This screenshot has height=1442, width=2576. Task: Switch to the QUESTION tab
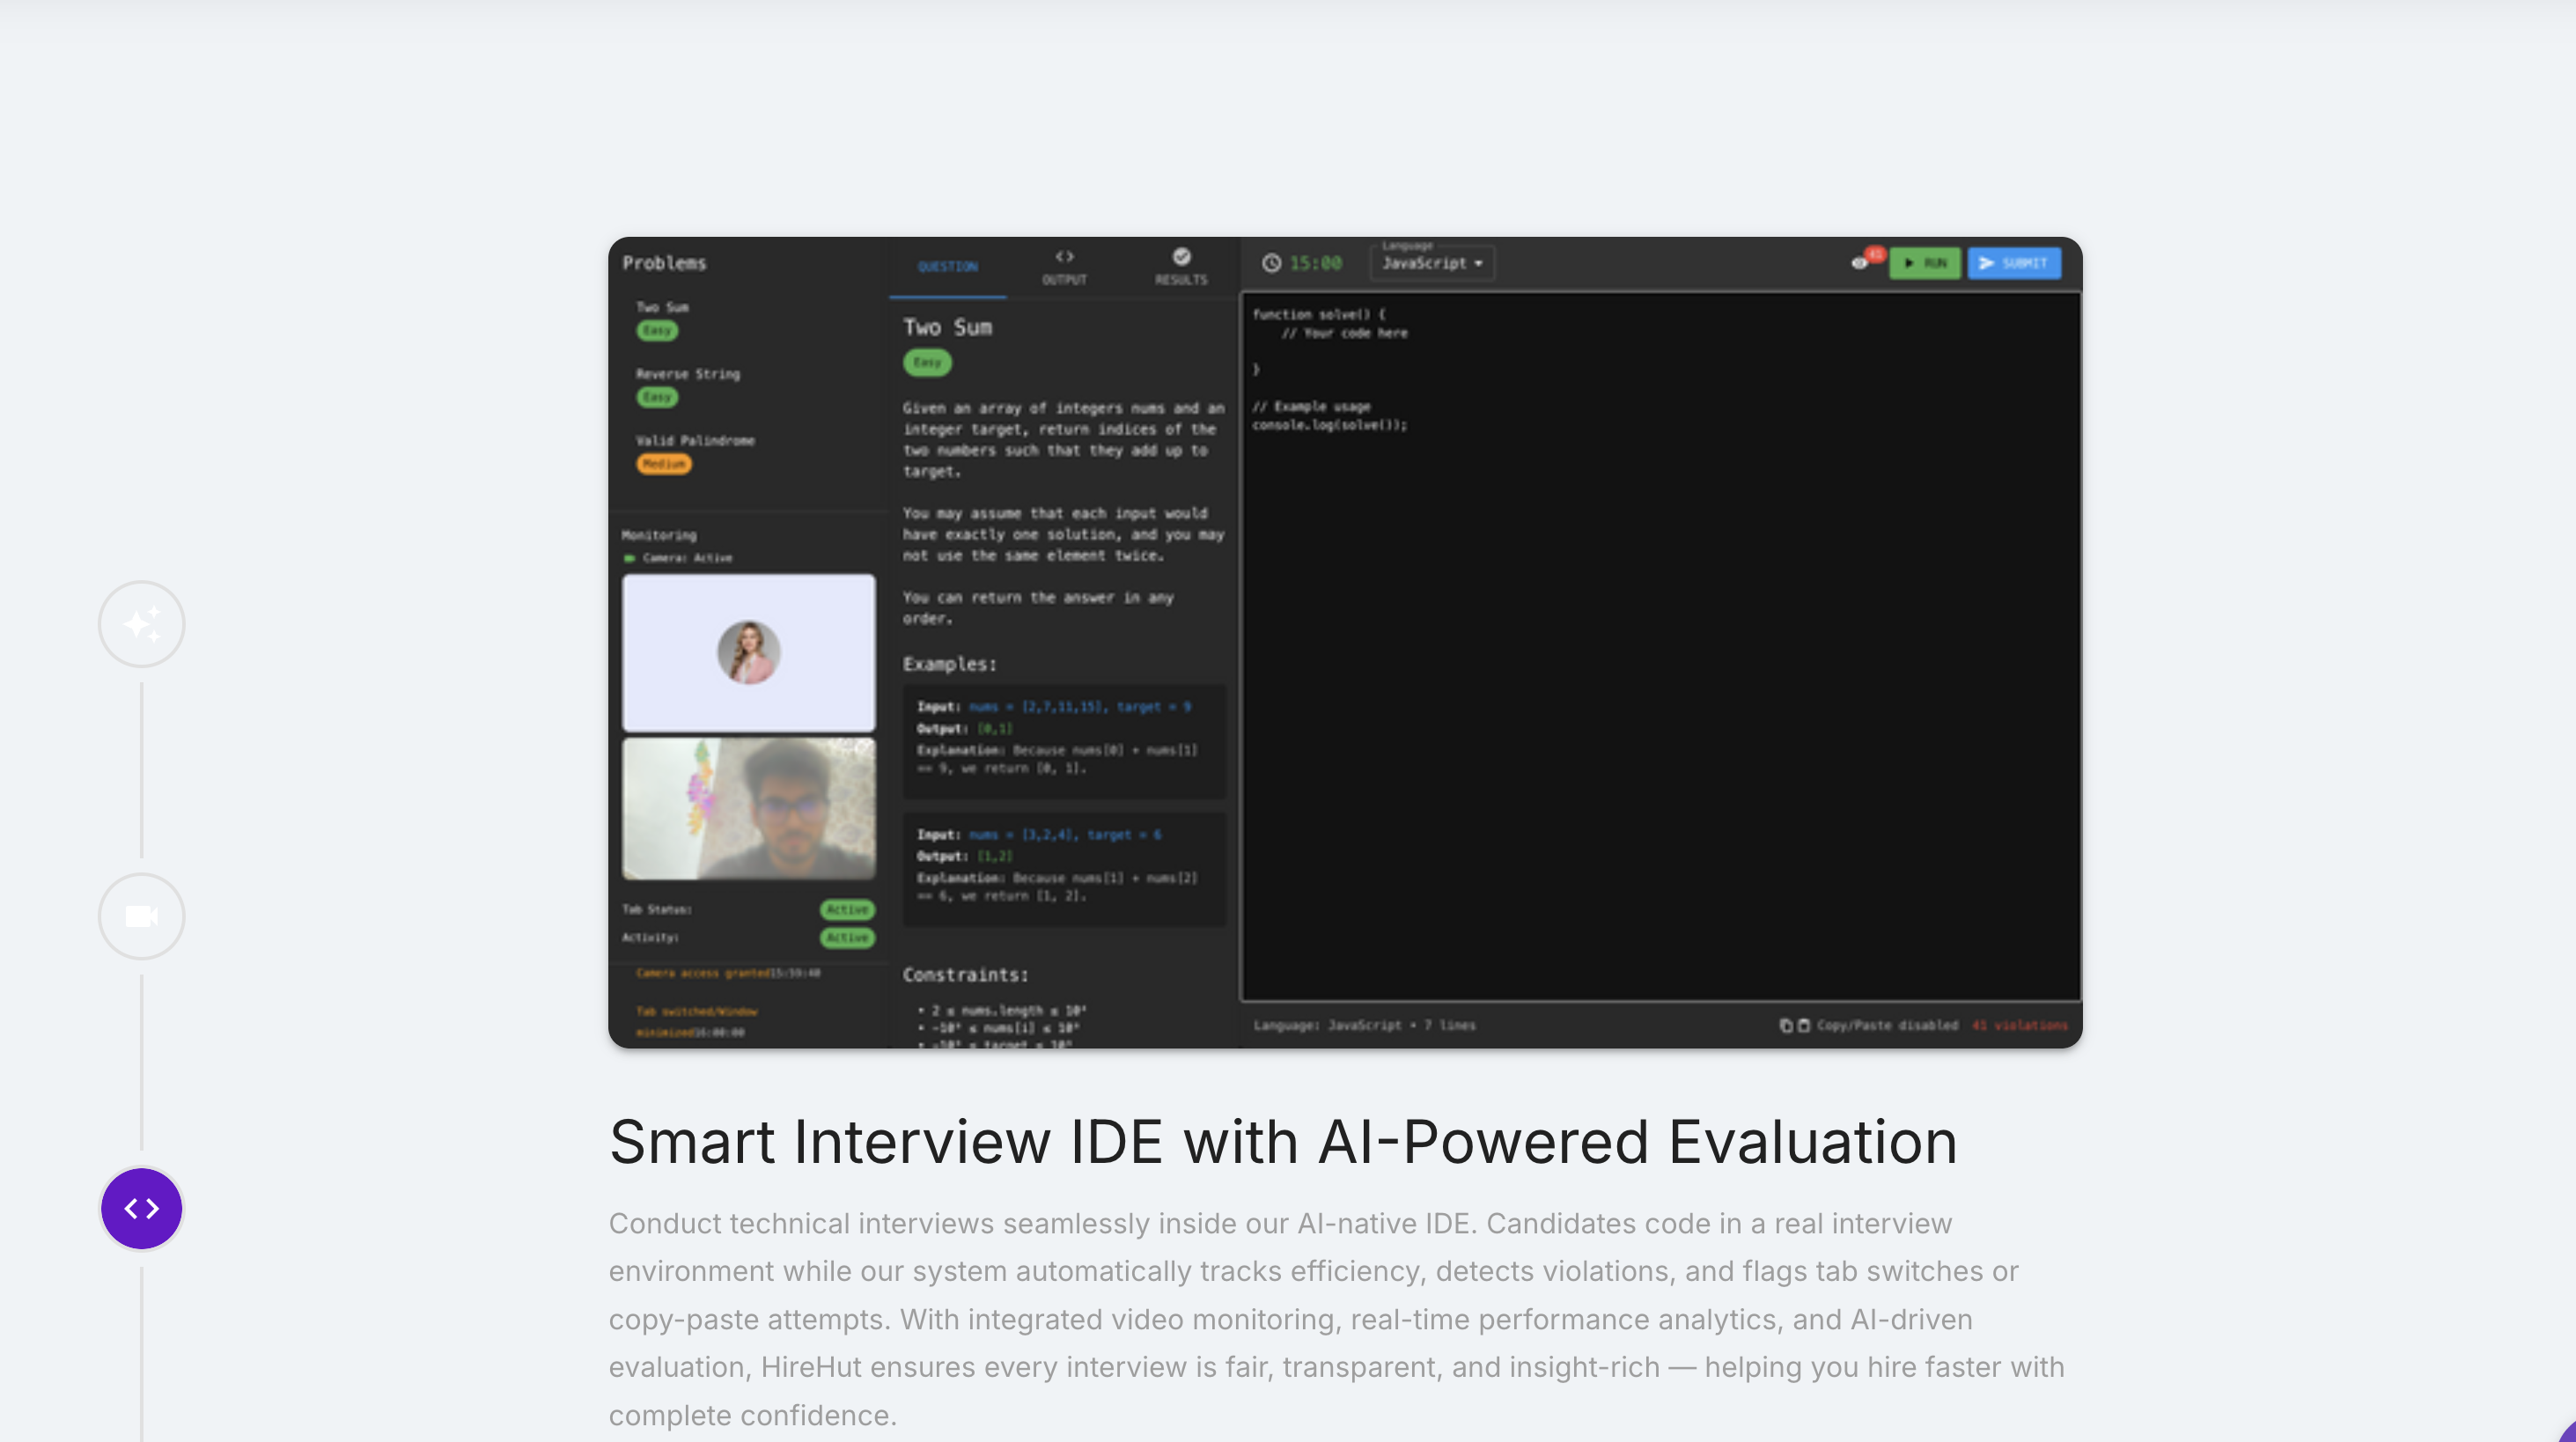tap(947, 266)
